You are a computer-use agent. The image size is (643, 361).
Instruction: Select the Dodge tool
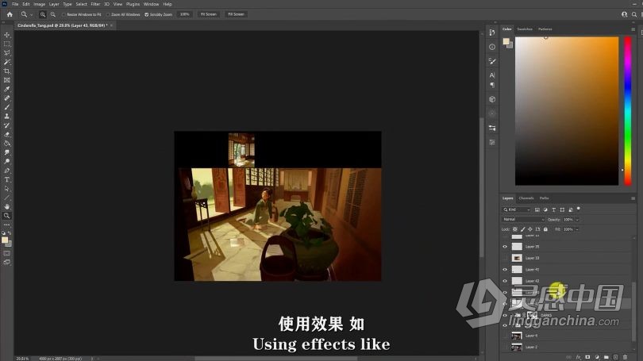tap(7, 161)
